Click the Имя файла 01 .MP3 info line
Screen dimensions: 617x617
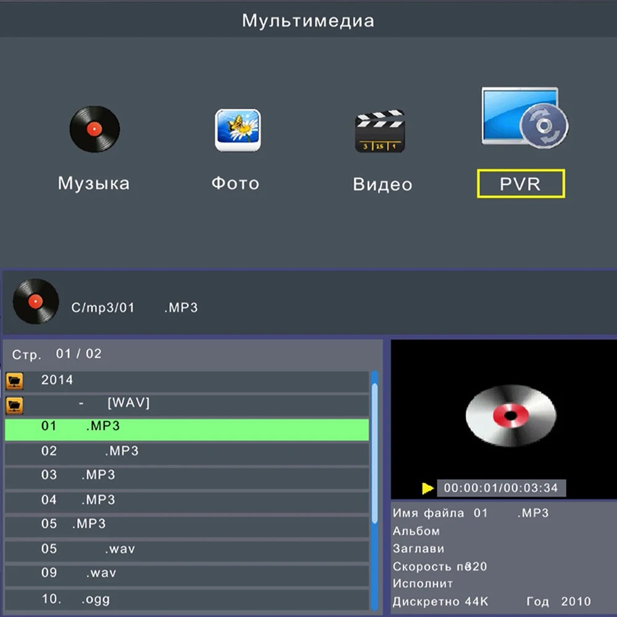(471, 513)
